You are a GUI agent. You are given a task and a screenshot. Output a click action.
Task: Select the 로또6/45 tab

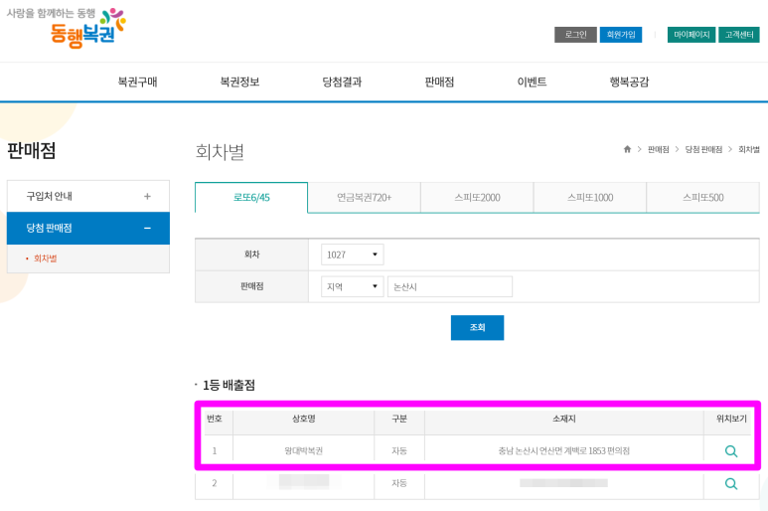(x=251, y=198)
